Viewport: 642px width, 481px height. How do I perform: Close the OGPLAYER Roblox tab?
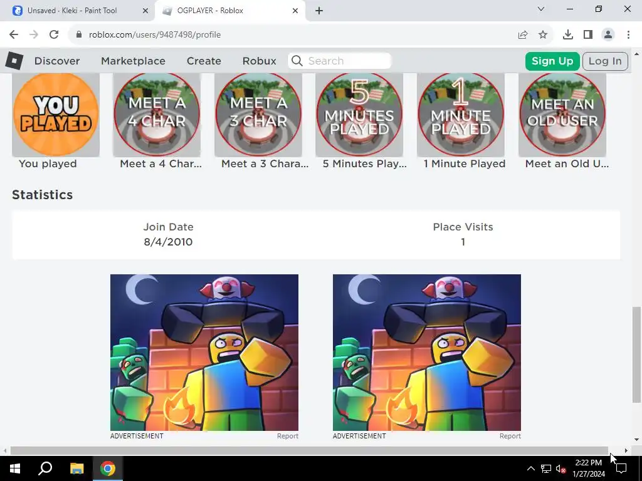295,11
